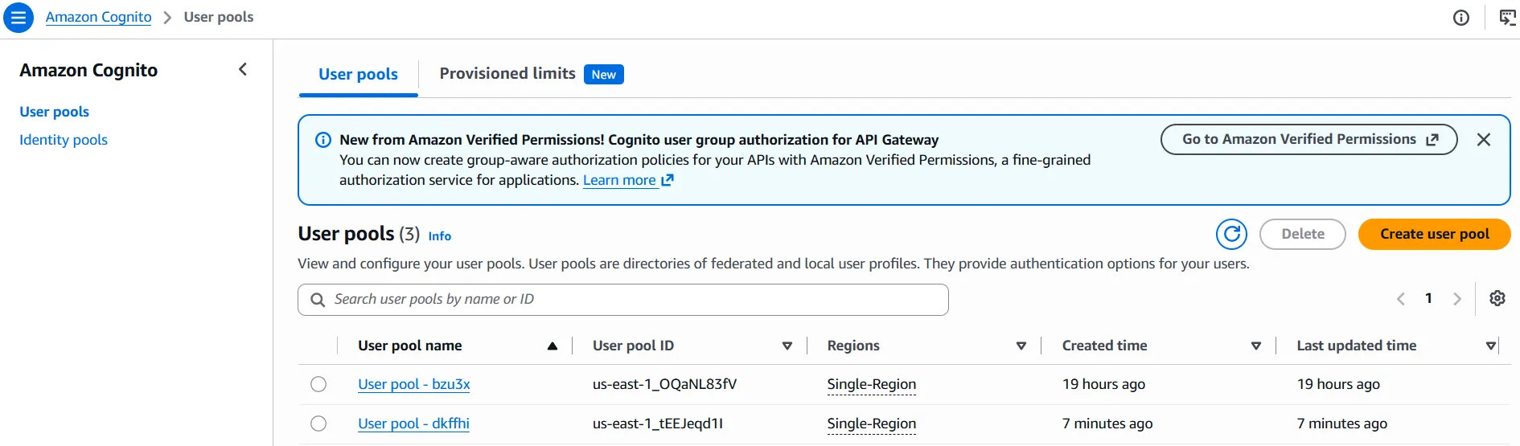
Task: Go to next page of user pools
Action: click(x=1456, y=299)
